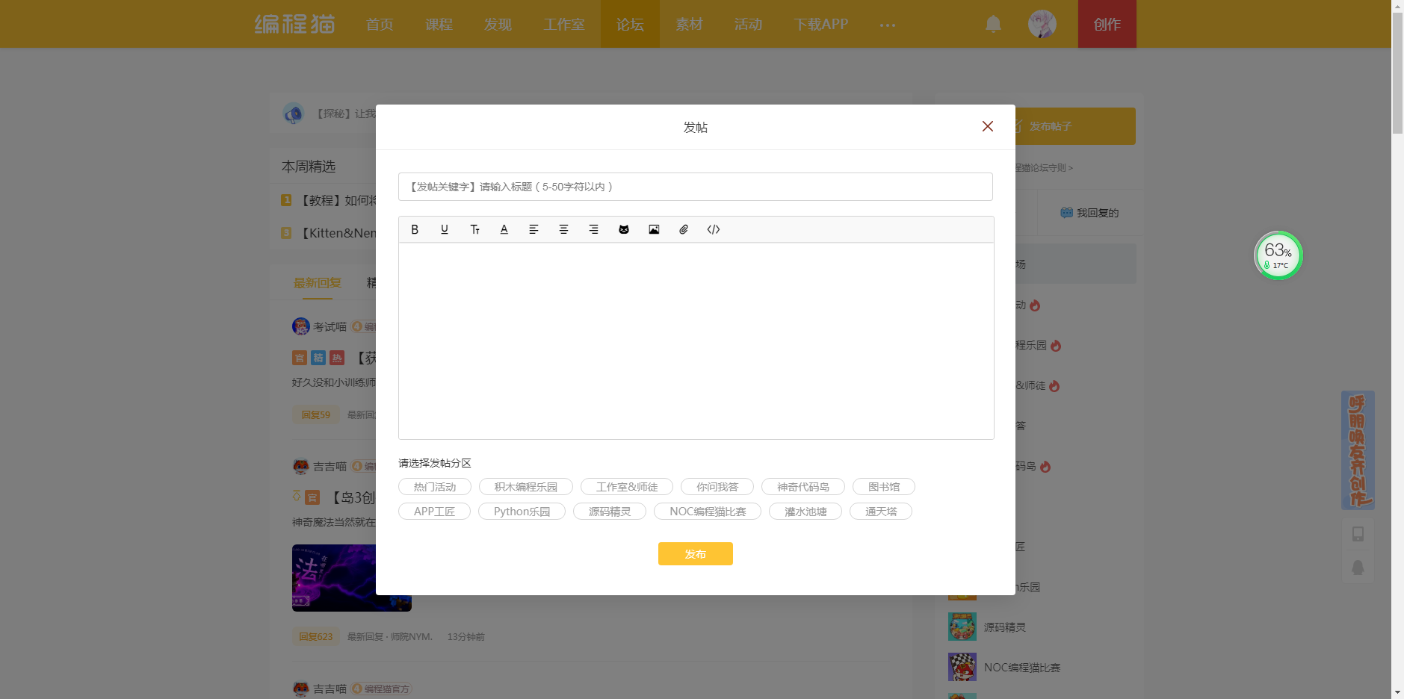
Task: Open the text color tool
Action: pyautogui.click(x=504, y=229)
